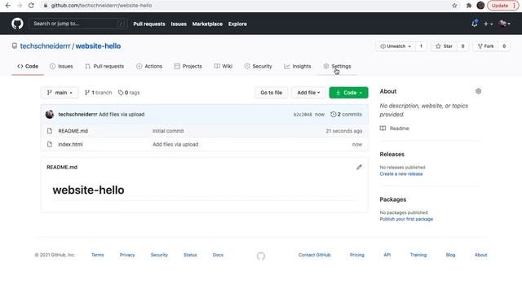Click the README.md file icon

(50, 131)
